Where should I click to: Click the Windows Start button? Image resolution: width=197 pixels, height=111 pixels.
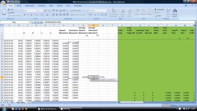4,109
